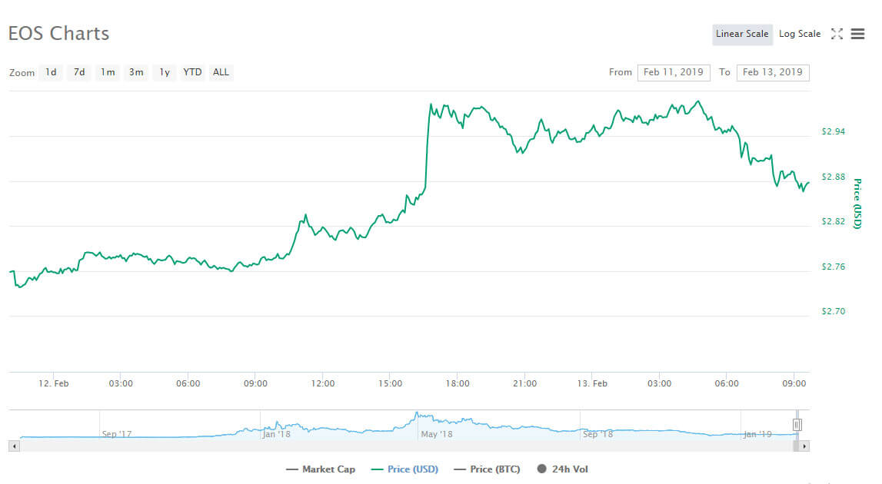Set zoom to ALL
Screen dimensions: 882x484
tap(221, 72)
